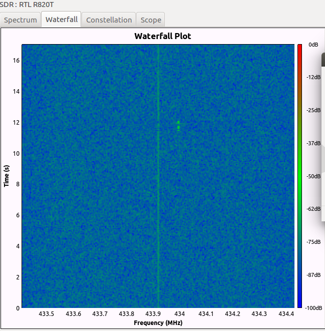Viewport: 325px width, 331px height.
Task: Click the '16' time axis tick
Action: [x=16, y=61]
